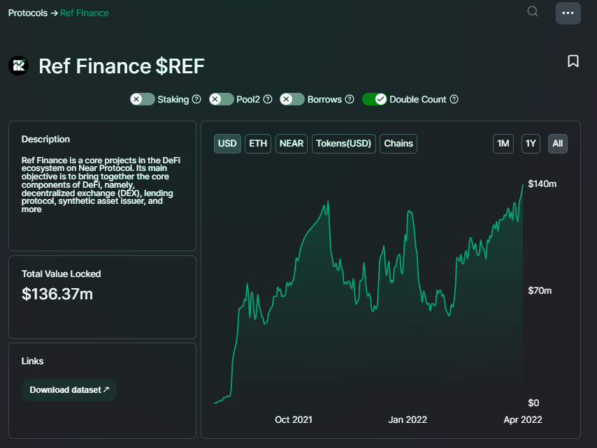Show the Tokens(USD) chart view

344,144
